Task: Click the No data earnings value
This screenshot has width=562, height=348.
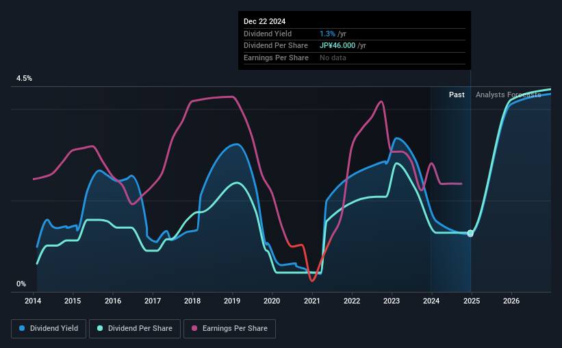Action: [x=333, y=58]
